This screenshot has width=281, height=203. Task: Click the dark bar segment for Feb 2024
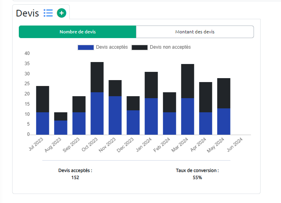click(x=169, y=102)
